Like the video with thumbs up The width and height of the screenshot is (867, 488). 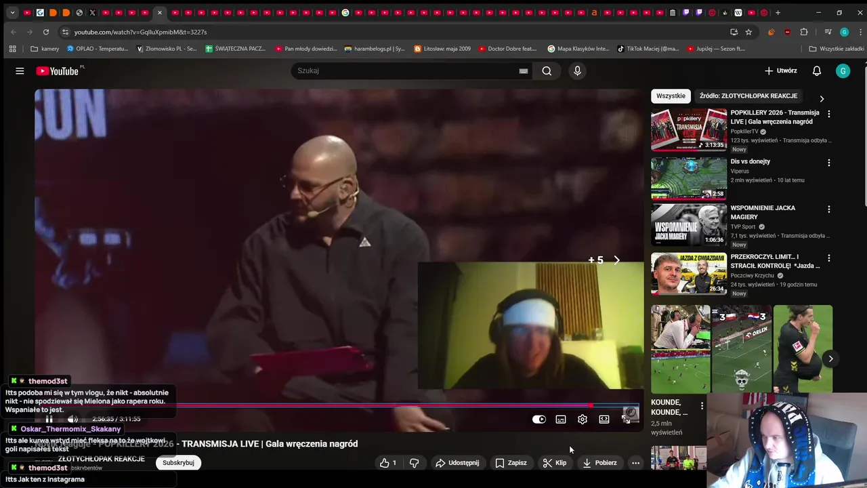(388, 463)
